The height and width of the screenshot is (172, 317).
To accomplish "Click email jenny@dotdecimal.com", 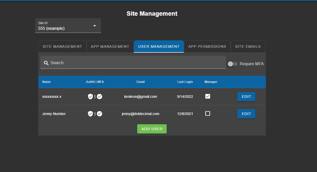I will [x=141, y=114].
